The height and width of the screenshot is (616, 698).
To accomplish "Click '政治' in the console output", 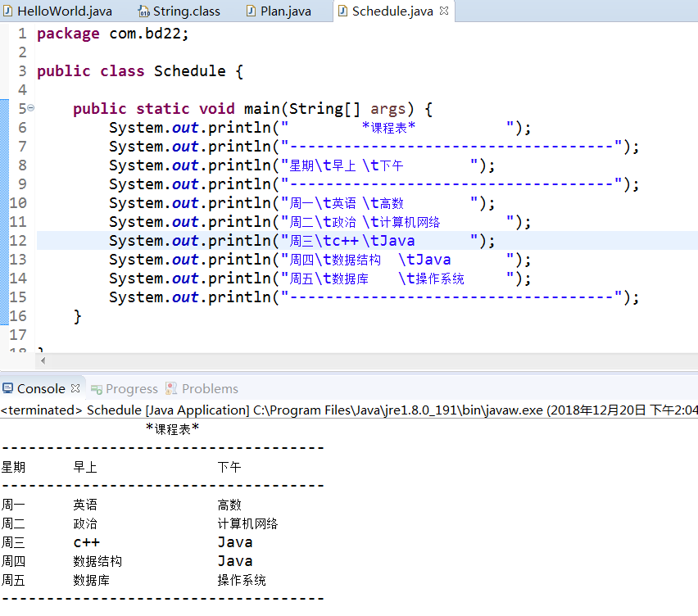I will point(85,523).
